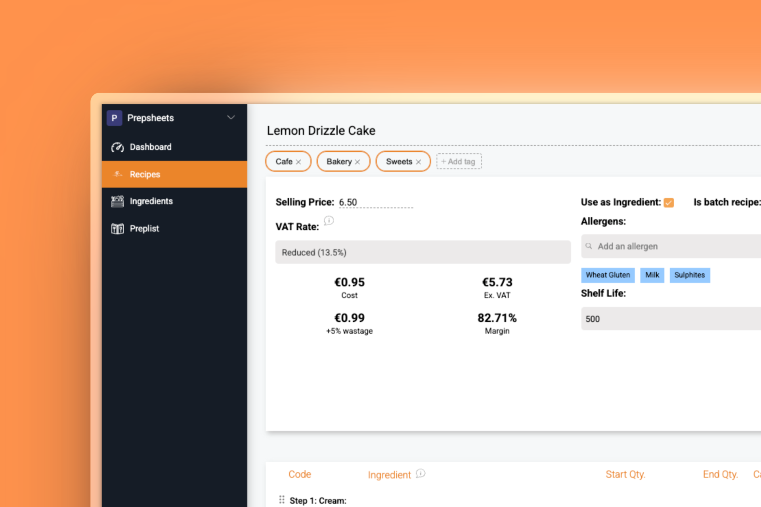Remove the Cafe tag
The height and width of the screenshot is (507, 761).
point(298,162)
